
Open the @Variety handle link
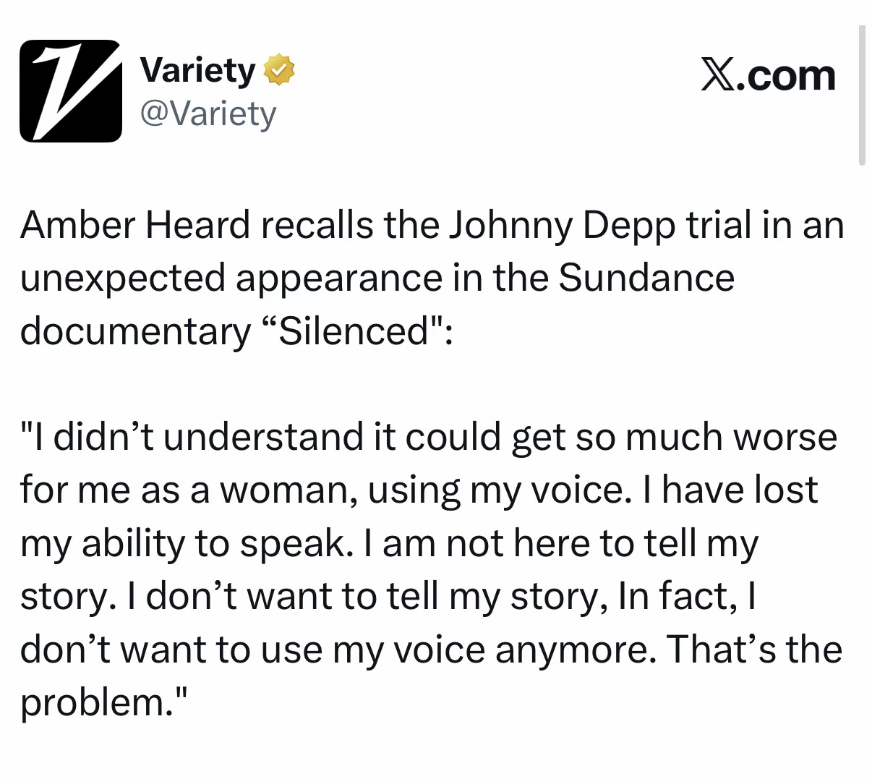[208, 114]
